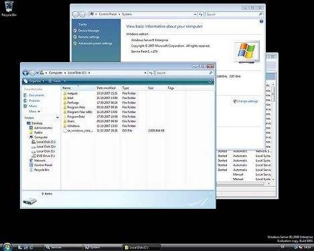Select the Users folder icon
The image size is (314, 251).
click(65, 121)
